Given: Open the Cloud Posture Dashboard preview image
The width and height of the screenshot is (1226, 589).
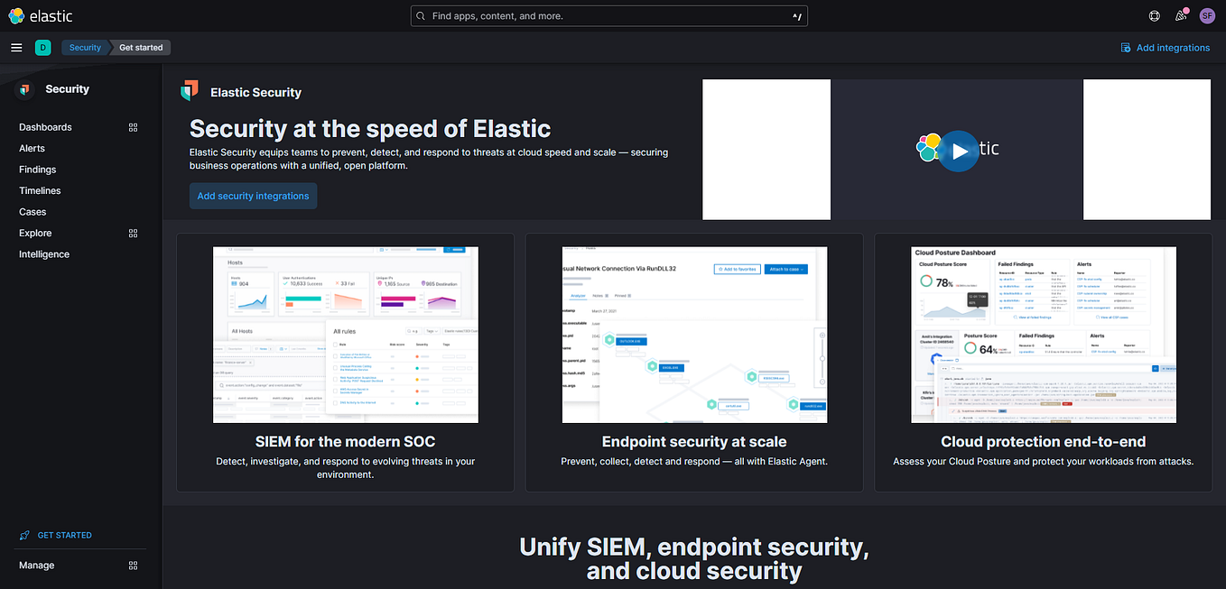Looking at the screenshot, I should (1043, 334).
